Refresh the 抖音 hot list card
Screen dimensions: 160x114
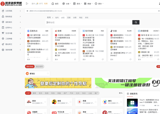pos(130,59)
